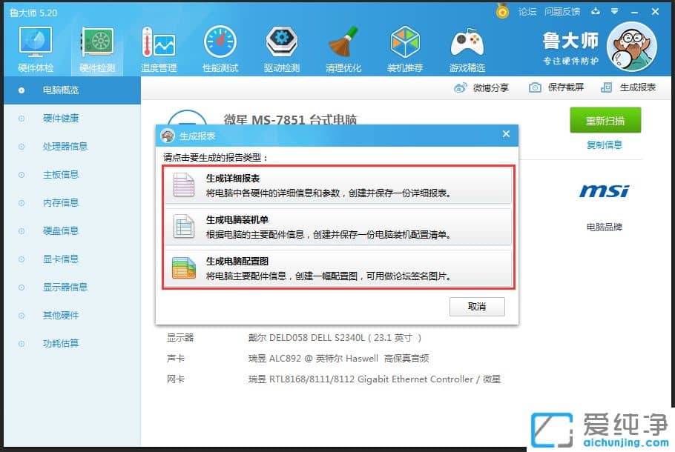The height and width of the screenshot is (452, 675).
Task: Cancel the report dialog via 取消
Action: click(477, 307)
